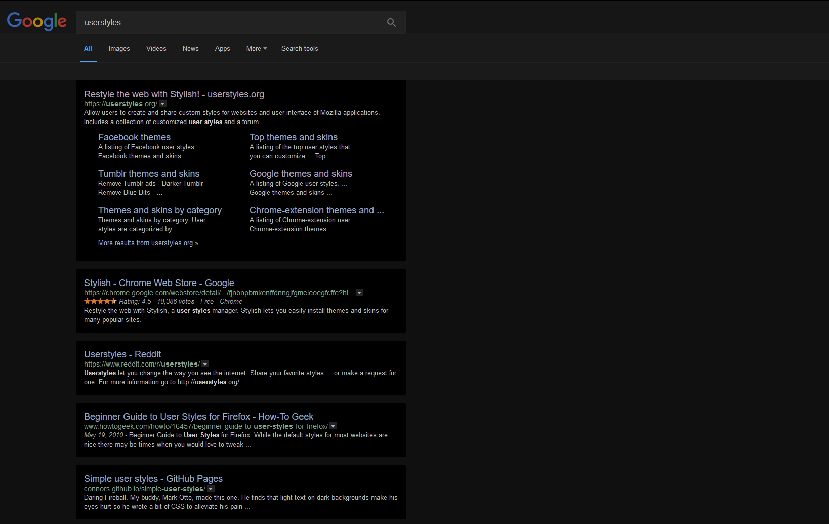
Task: Open Beginner Guide to User Styles result
Action: 198,417
